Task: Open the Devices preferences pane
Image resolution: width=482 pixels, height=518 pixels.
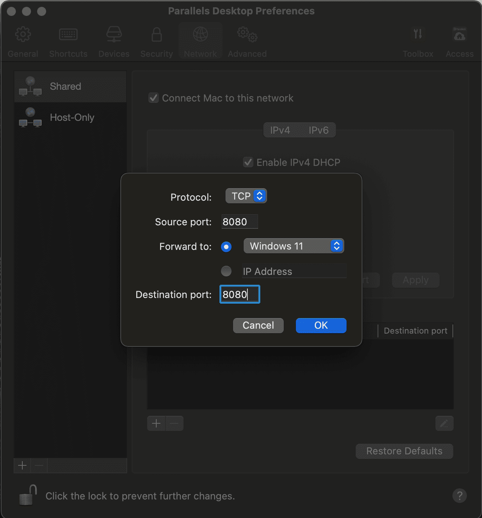Action: (x=114, y=40)
